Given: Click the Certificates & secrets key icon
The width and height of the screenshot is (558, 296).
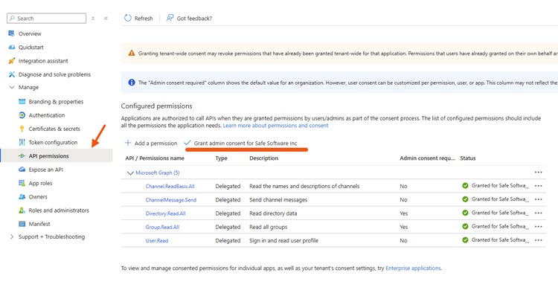Looking at the screenshot, I should point(22,129).
